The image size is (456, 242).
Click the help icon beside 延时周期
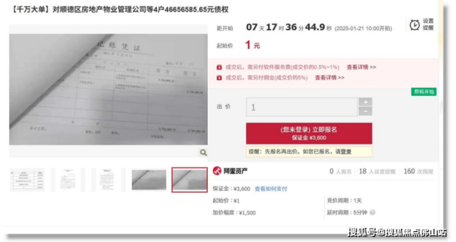[x=372, y=212]
